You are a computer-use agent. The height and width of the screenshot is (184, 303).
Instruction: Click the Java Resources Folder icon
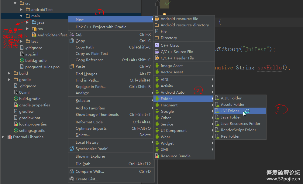click(217, 123)
